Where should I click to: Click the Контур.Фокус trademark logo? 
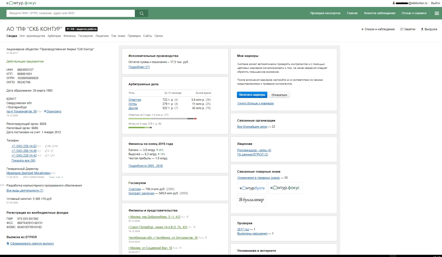pos(285,188)
